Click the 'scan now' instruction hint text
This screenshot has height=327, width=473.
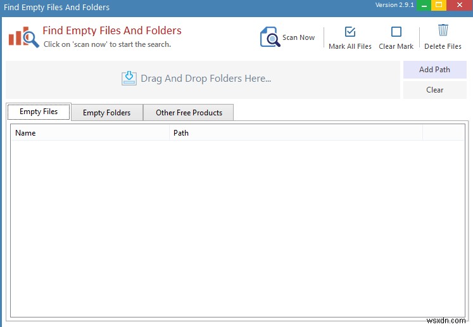pyautogui.click(x=107, y=44)
